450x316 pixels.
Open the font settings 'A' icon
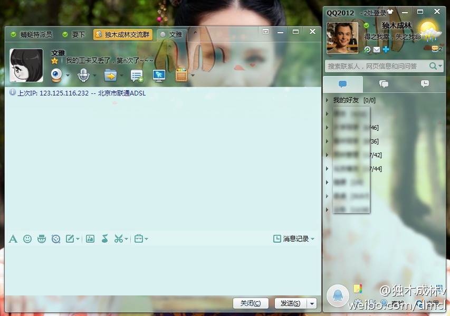[x=13, y=239]
